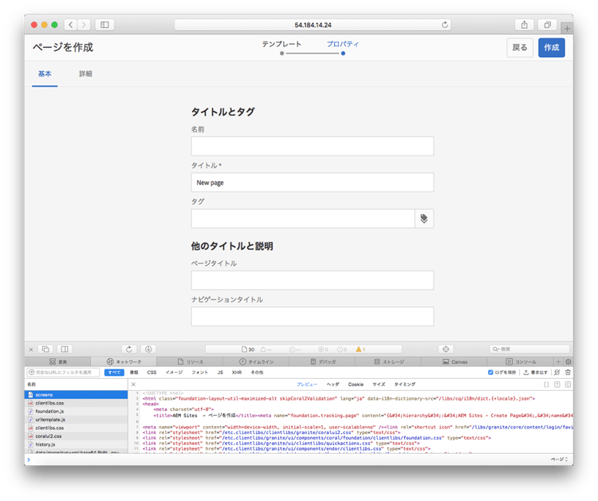Detach the inspector into a separate window
Viewport: 598px width, 501px height.
(x=45, y=349)
